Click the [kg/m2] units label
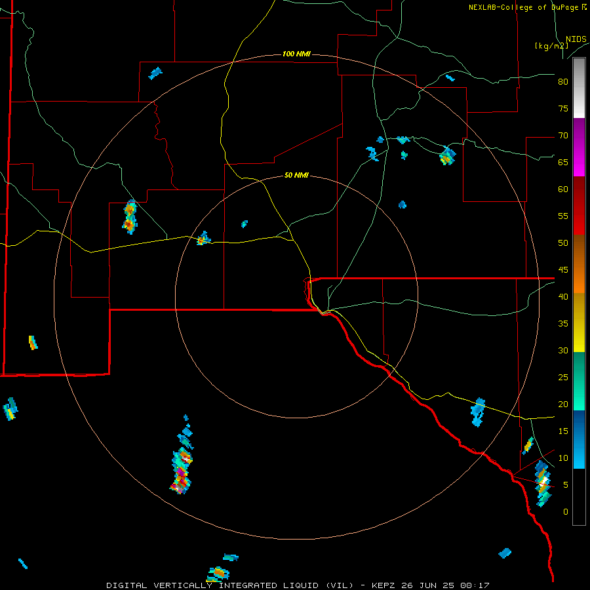The width and height of the screenshot is (590, 590). [551, 46]
